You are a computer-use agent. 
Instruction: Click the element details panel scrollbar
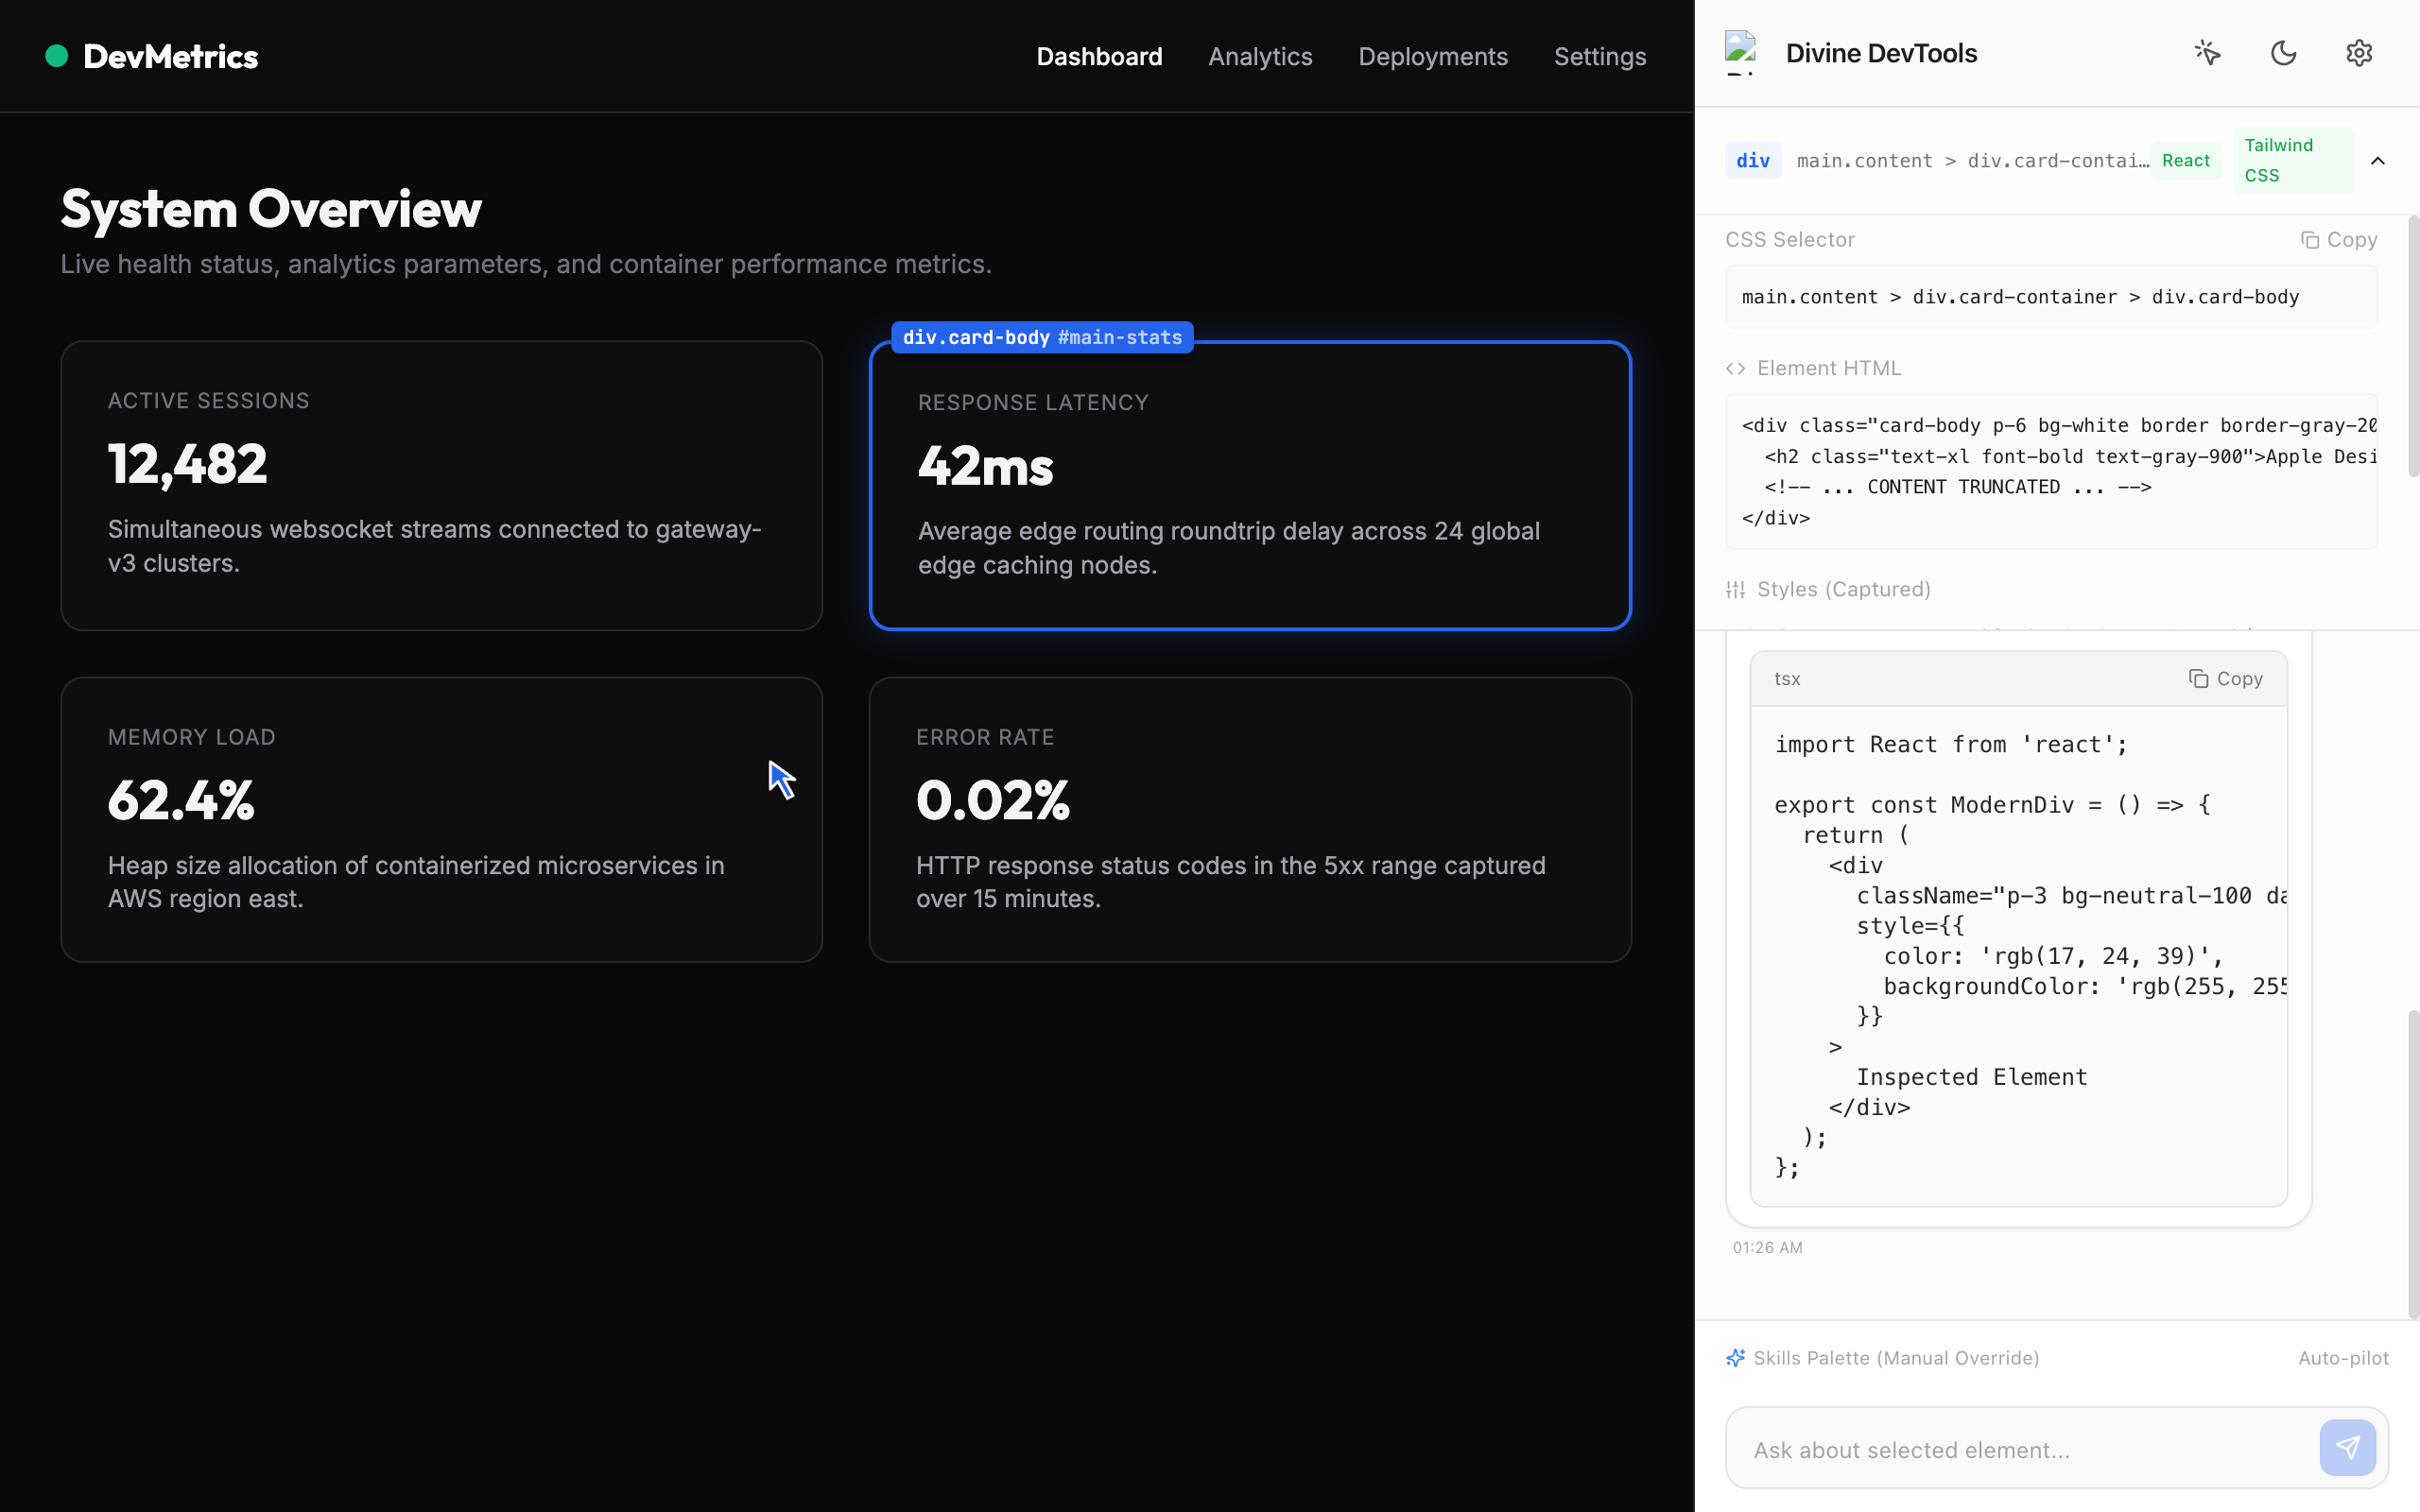2413,347
